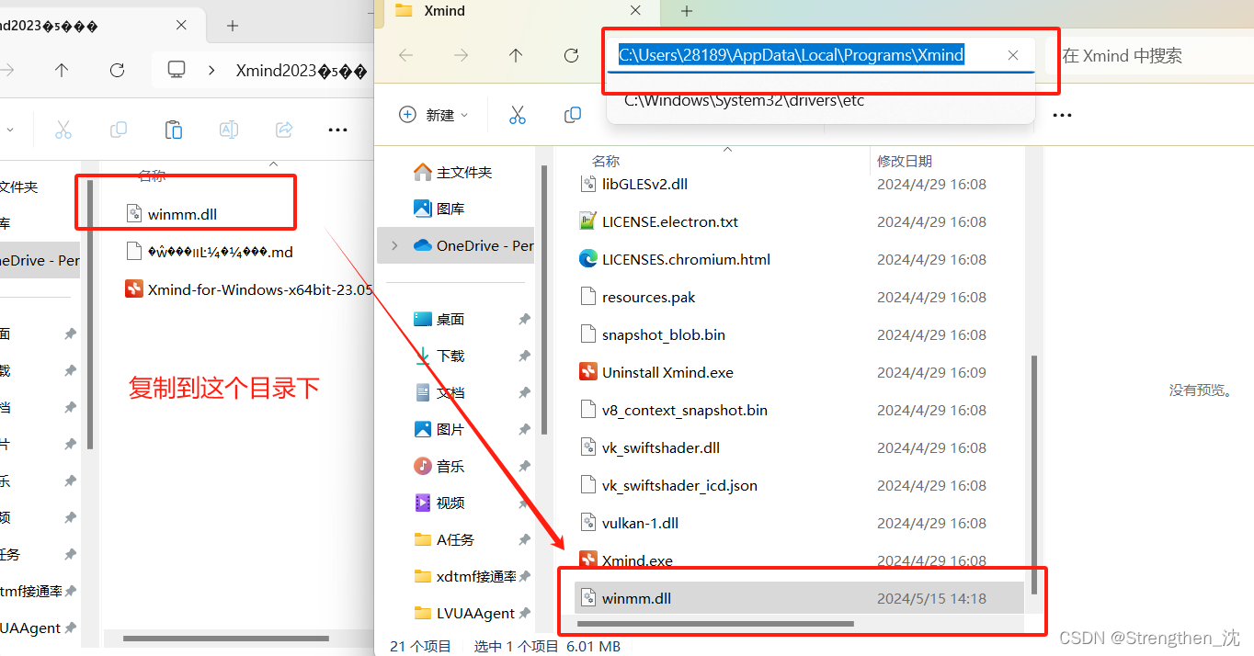Expand the OneDrive node in Xmind window
The image size is (1254, 656).
[394, 245]
